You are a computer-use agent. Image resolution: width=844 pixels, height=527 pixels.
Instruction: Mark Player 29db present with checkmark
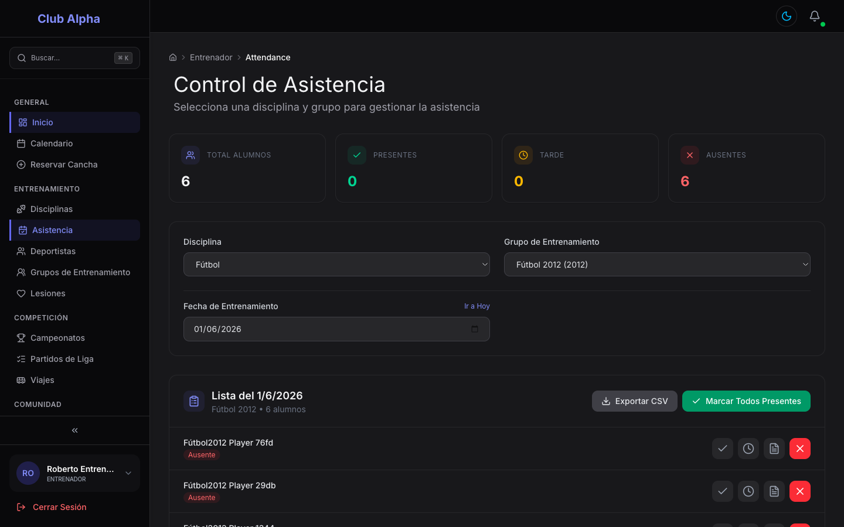[x=723, y=491]
